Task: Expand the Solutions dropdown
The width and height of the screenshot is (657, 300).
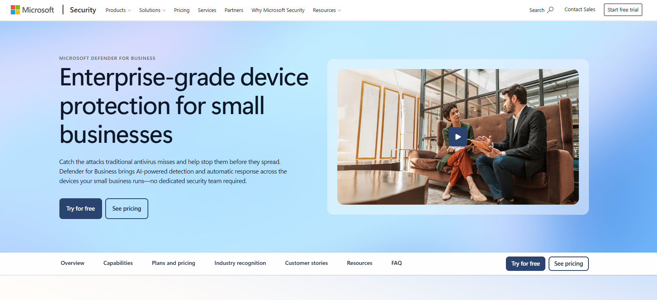Action: pyautogui.click(x=152, y=10)
